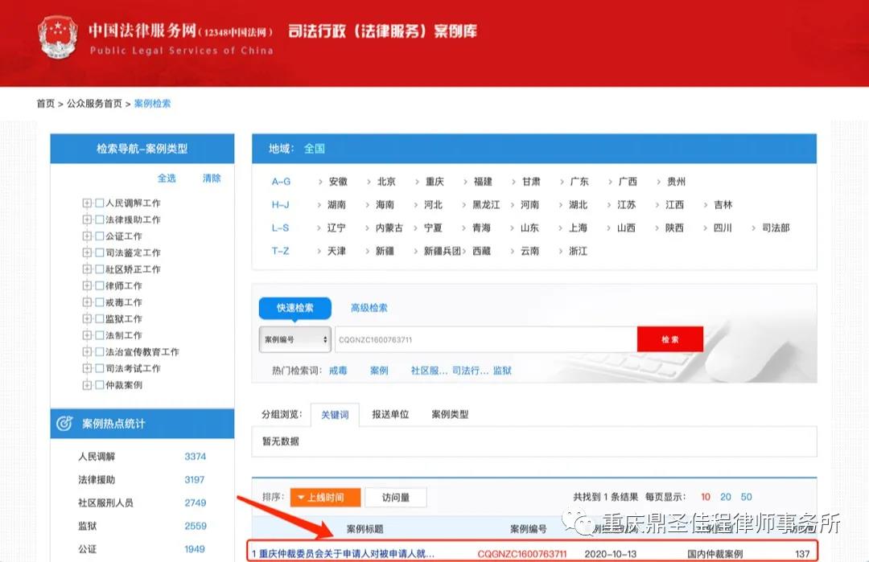Screen dimensions: 869x562
Task: Click the 全选 select-all link
Action: coord(167,178)
